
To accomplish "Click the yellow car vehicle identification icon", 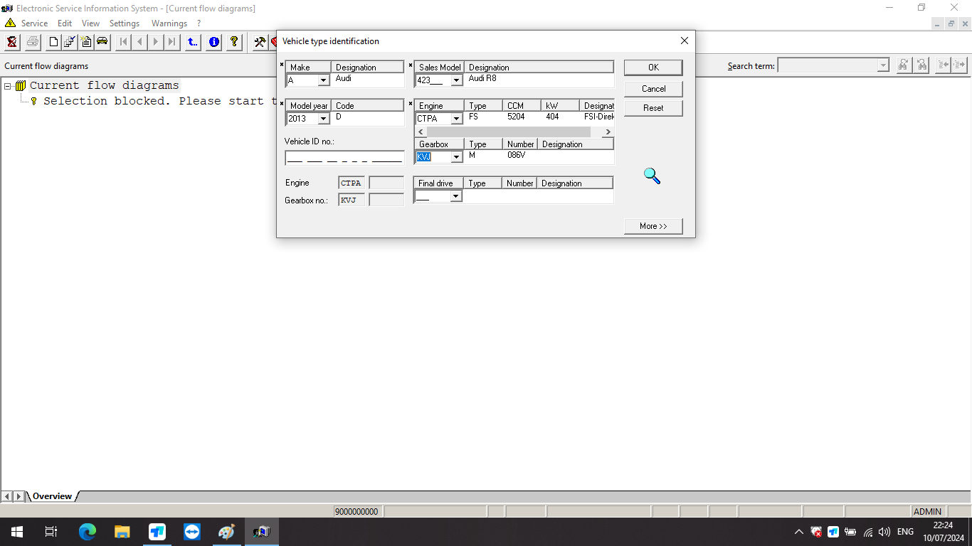I will [x=102, y=42].
